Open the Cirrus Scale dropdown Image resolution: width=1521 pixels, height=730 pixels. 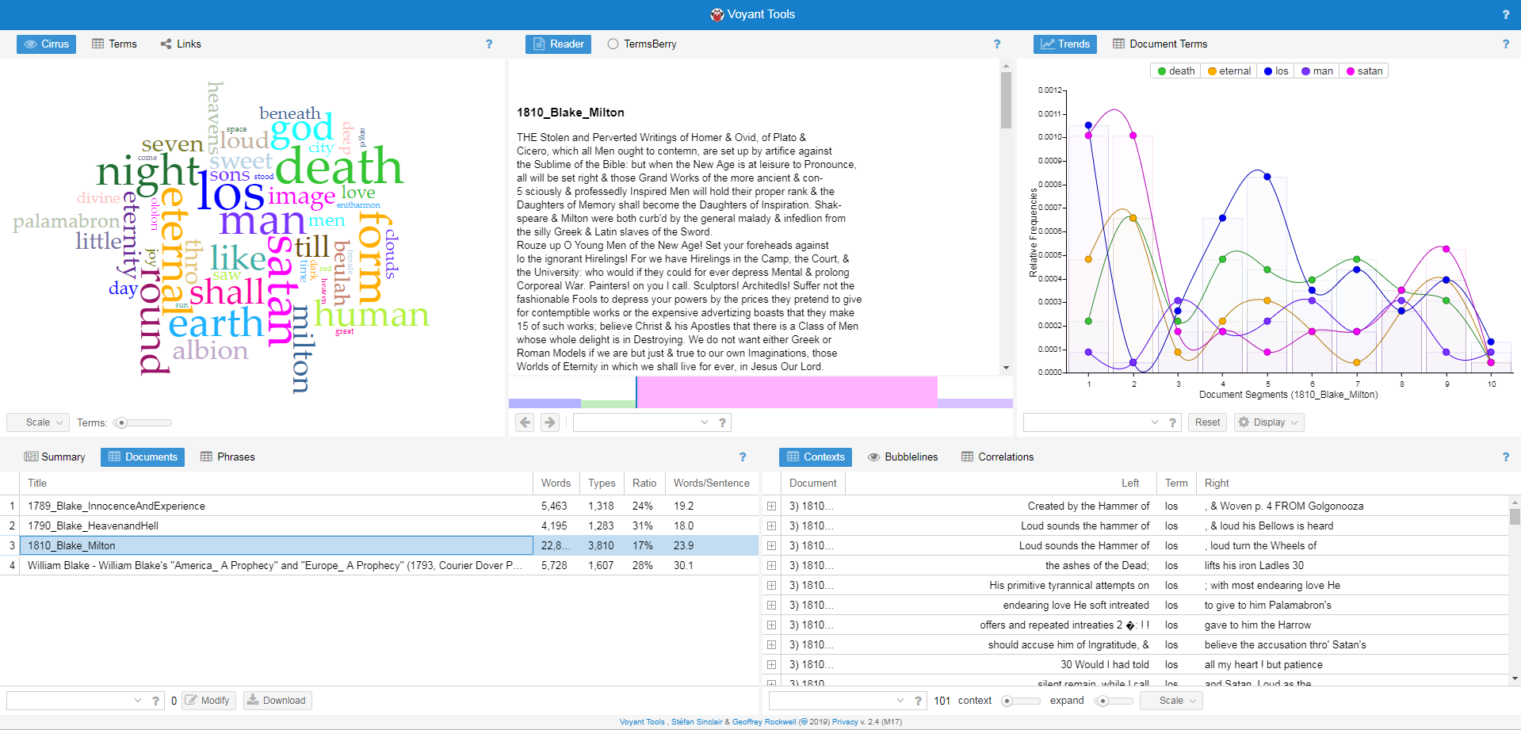click(x=38, y=422)
